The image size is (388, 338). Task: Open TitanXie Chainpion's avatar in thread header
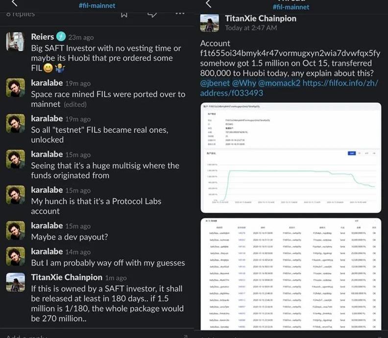tap(210, 23)
